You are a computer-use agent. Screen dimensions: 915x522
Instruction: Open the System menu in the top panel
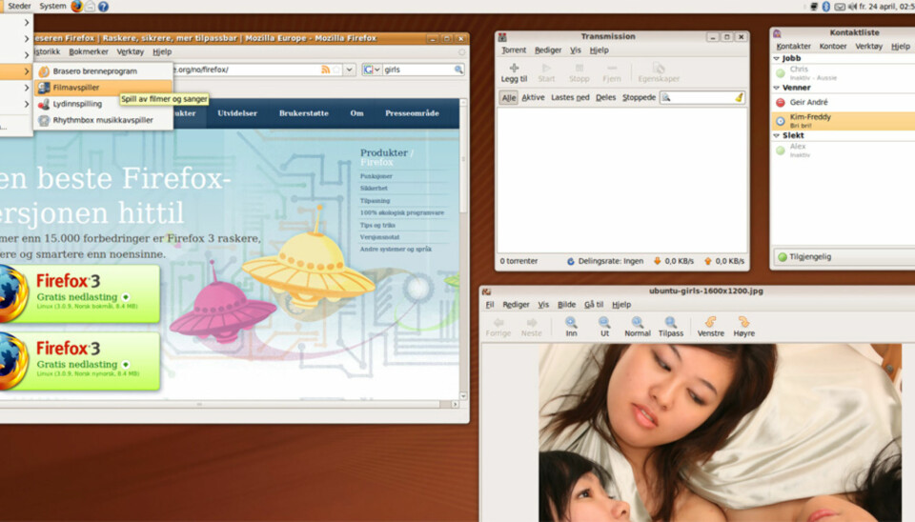coord(52,6)
